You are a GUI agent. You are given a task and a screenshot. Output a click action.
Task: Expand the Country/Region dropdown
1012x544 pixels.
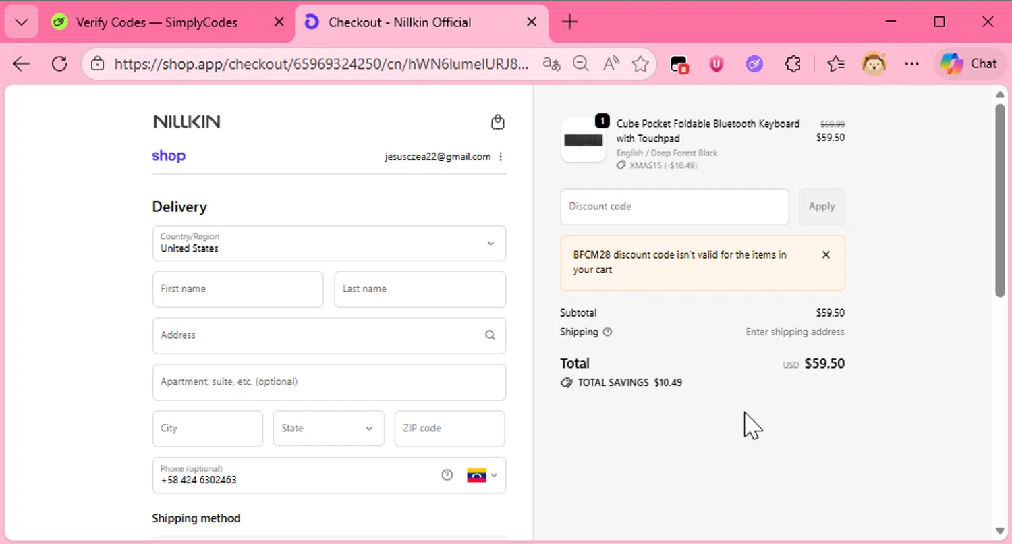click(x=329, y=243)
